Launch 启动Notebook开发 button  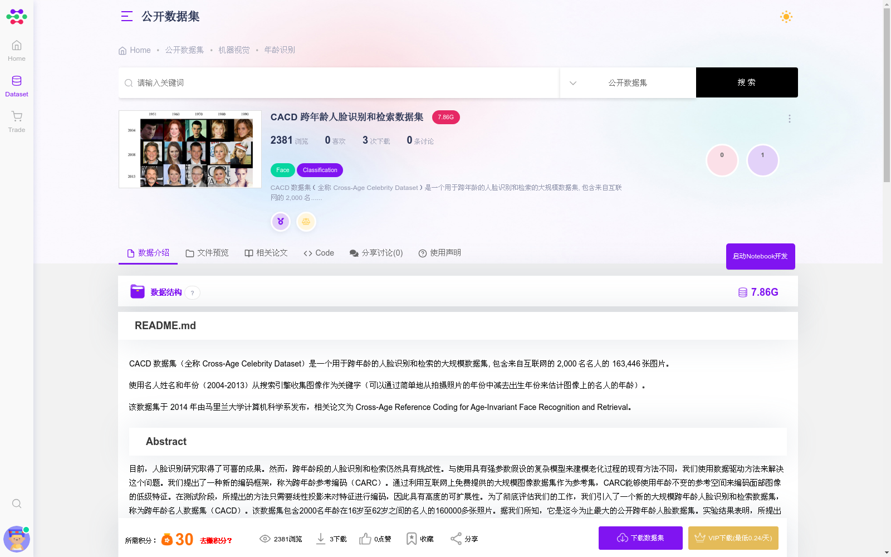pos(761,256)
